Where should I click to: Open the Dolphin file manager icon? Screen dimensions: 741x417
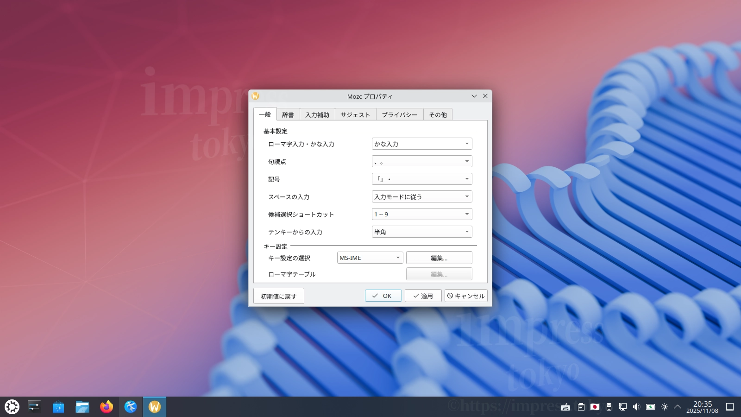pos(82,407)
